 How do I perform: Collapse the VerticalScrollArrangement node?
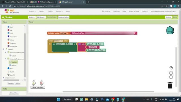5,52
